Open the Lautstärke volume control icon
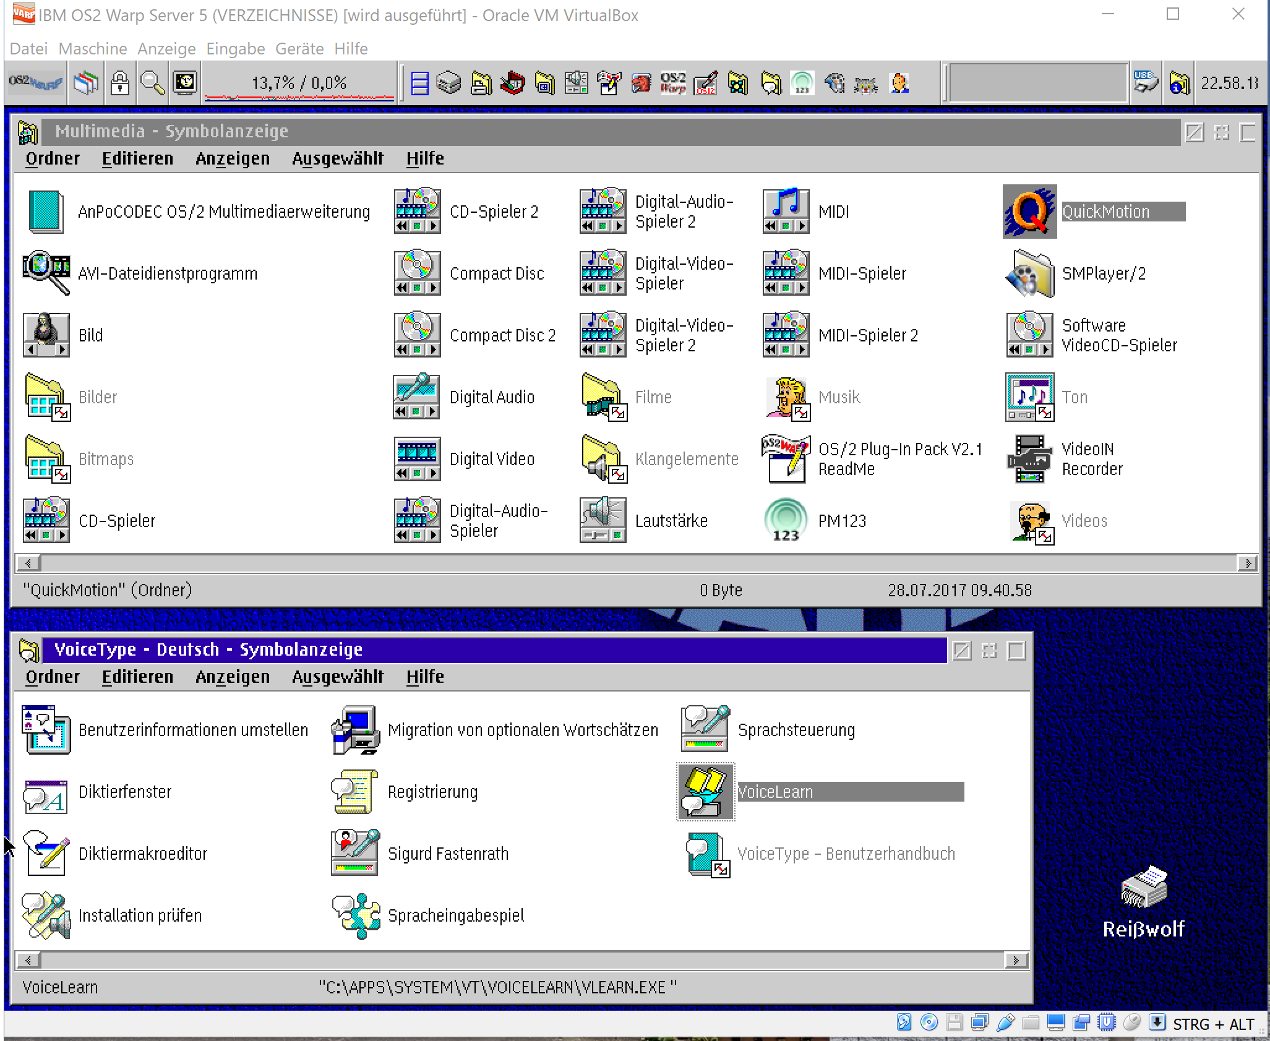The width and height of the screenshot is (1270, 1041). click(603, 521)
